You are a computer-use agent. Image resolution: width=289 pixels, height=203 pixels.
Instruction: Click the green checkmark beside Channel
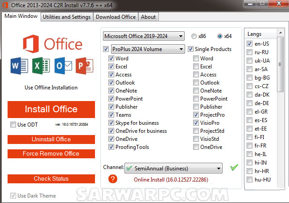click(234, 167)
